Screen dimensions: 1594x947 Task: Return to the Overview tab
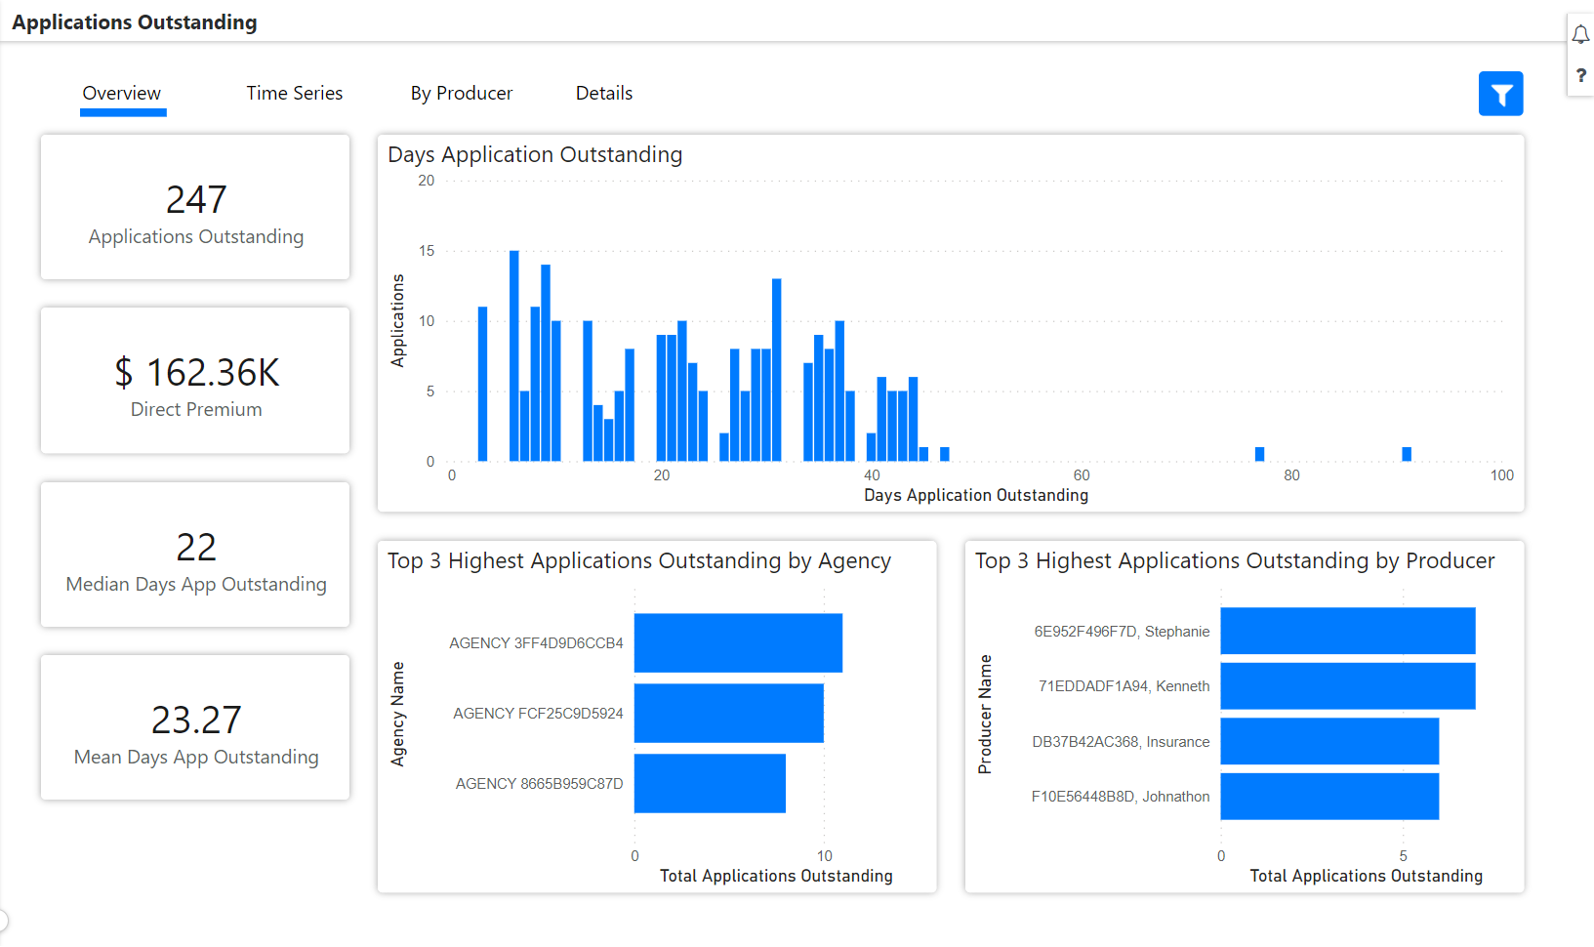(x=121, y=93)
